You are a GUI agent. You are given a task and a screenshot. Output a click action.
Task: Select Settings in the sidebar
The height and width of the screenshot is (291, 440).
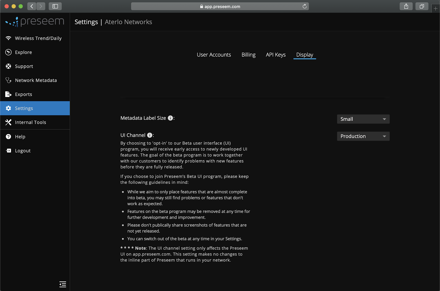coord(35,108)
